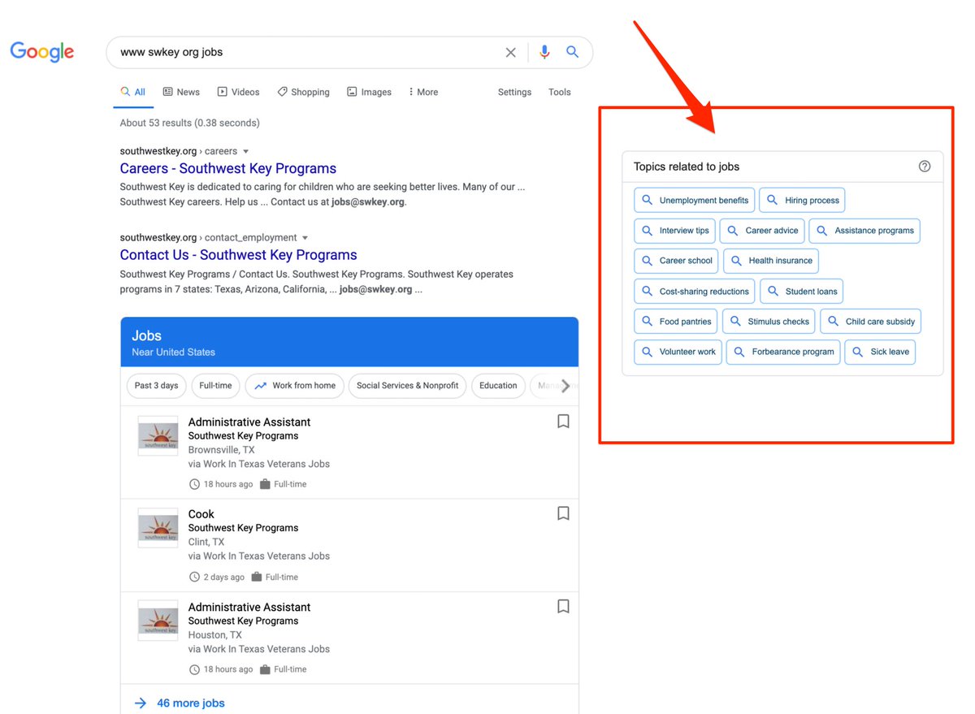Image resolution: width=975 pixels, height=714 pixels.
Task: Click '2 days ago' on Cook listing
Action: (x=223, y=577)
